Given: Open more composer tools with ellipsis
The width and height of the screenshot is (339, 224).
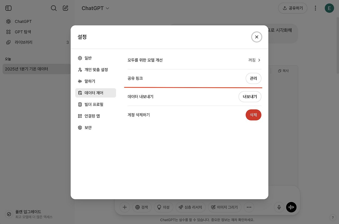Looking at the screenshot, I should 249,207.
